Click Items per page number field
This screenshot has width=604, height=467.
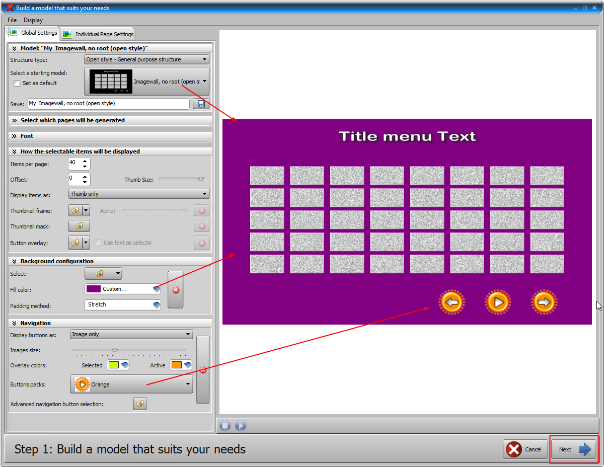coord(74,164)
